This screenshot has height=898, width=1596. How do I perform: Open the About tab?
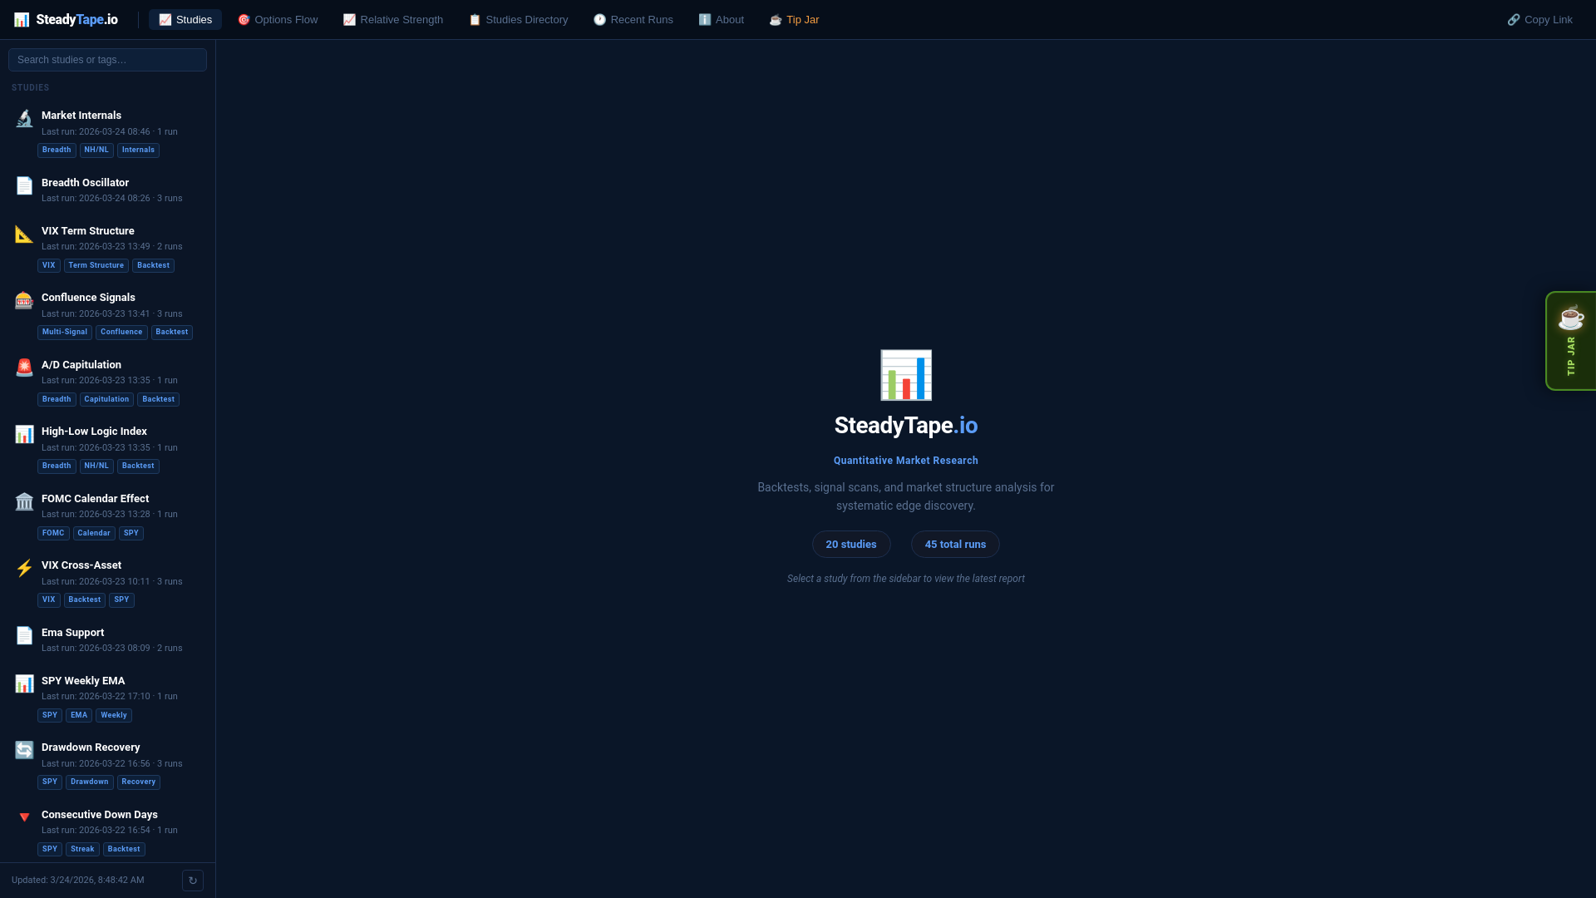[x=722, y=20]
